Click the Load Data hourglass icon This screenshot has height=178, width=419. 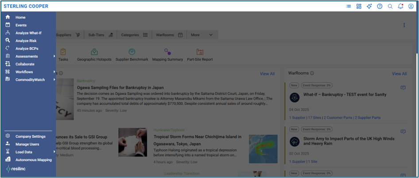[8, 152]
